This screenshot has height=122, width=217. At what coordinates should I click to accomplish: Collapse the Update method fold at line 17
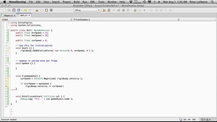(9, 63)
